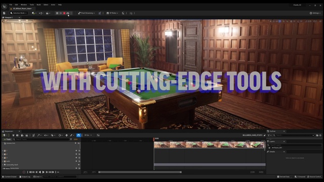Open the Sequencer pencil edit options
Viewport: 324px width, 182px height.
coord(72,135)
